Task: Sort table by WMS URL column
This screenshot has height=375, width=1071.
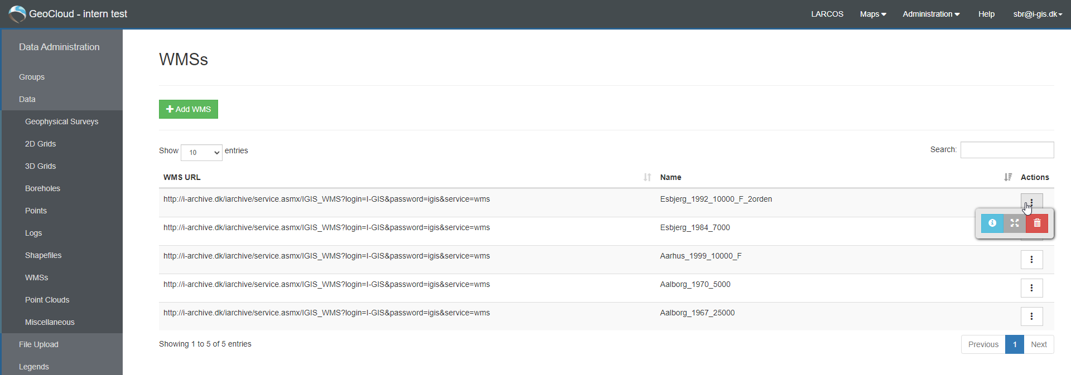Action: click(x=407, y=177)
